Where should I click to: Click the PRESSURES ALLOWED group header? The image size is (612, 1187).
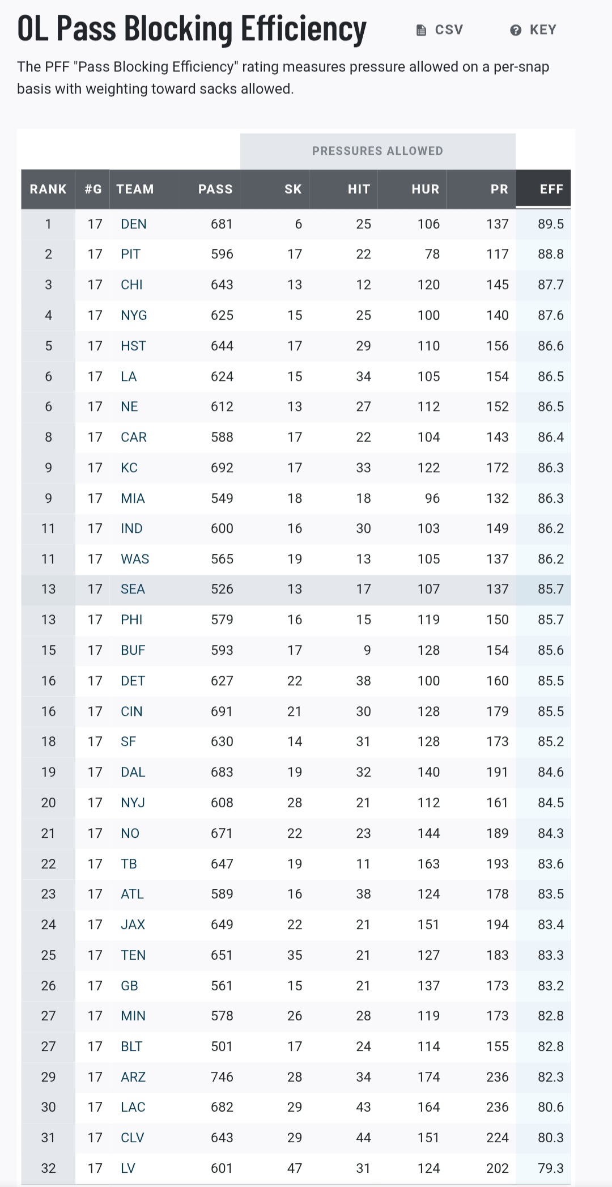[x=377, y=151]
